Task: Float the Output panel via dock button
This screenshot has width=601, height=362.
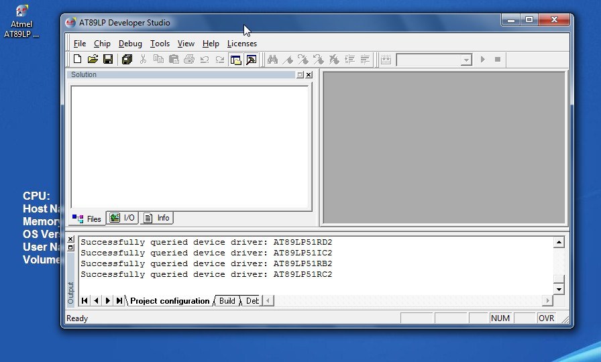Action: 70,247
